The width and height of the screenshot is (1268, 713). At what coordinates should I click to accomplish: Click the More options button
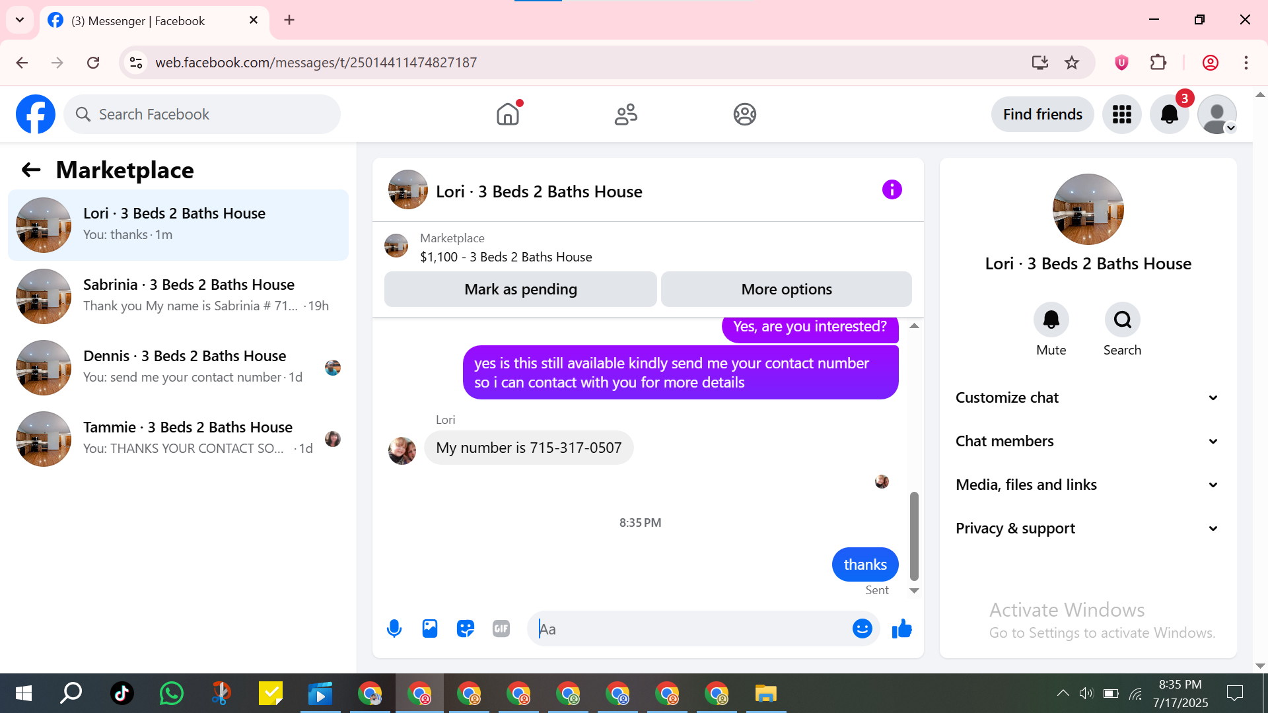click(786, 289)
